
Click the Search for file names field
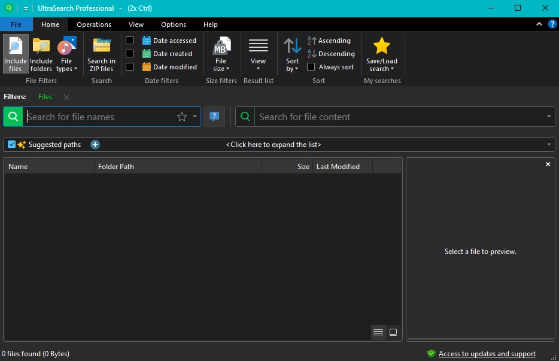[99, 117]
